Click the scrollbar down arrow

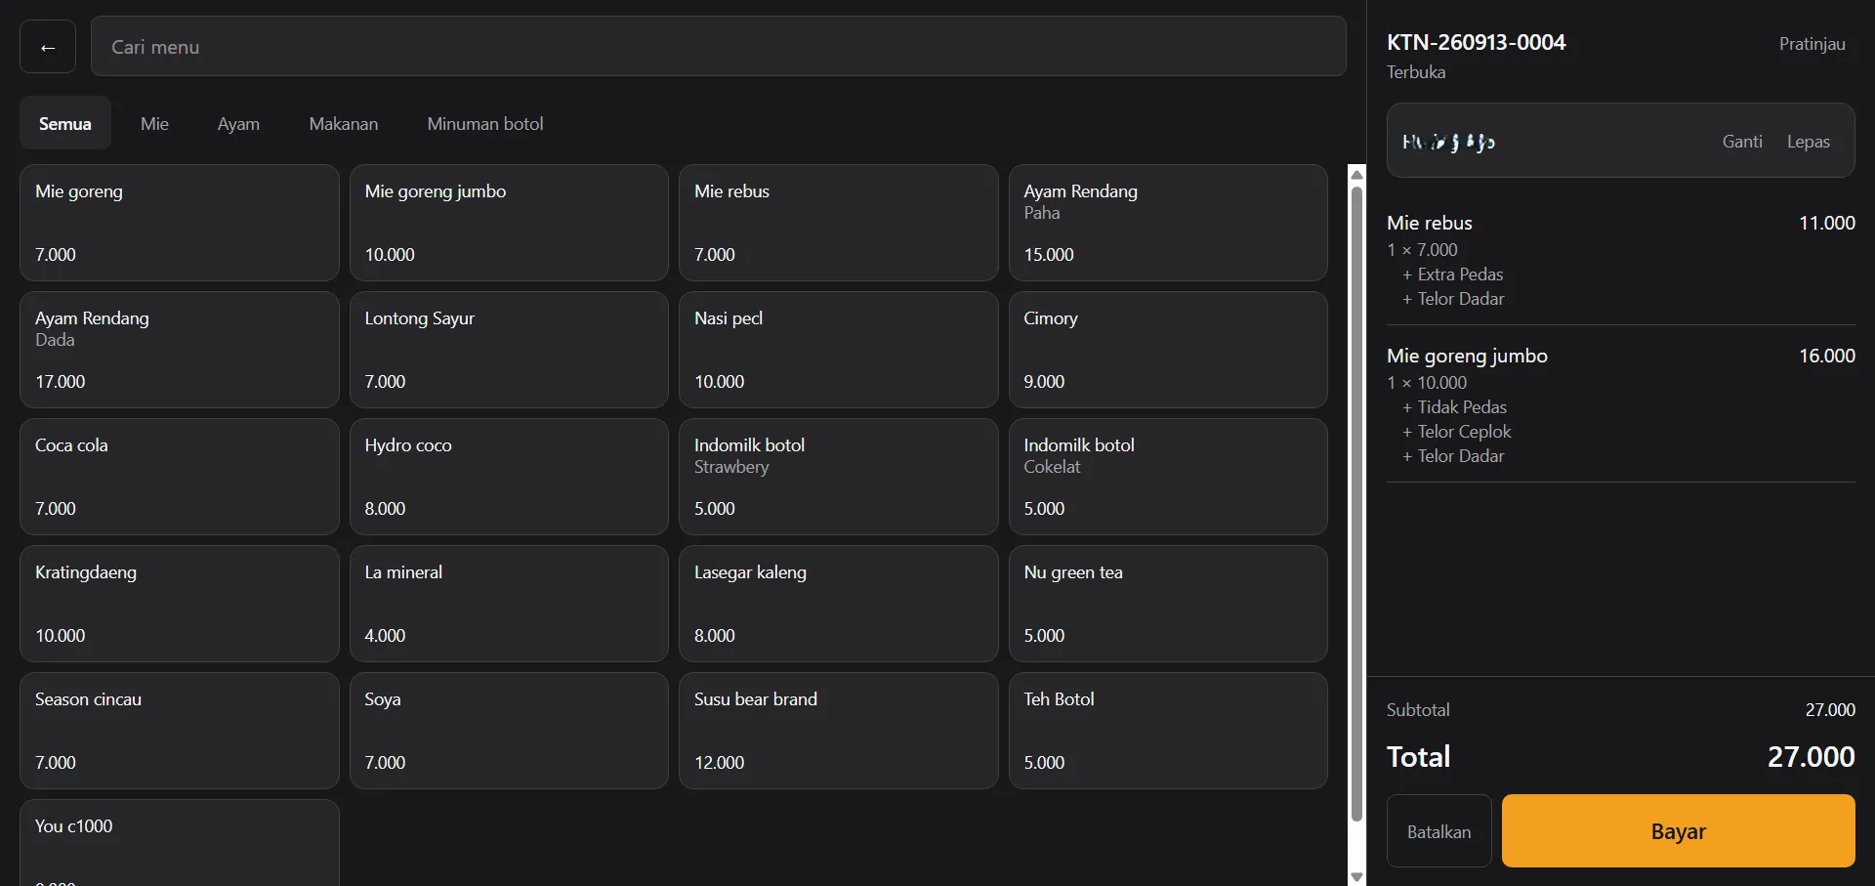tap(1356, 877)
